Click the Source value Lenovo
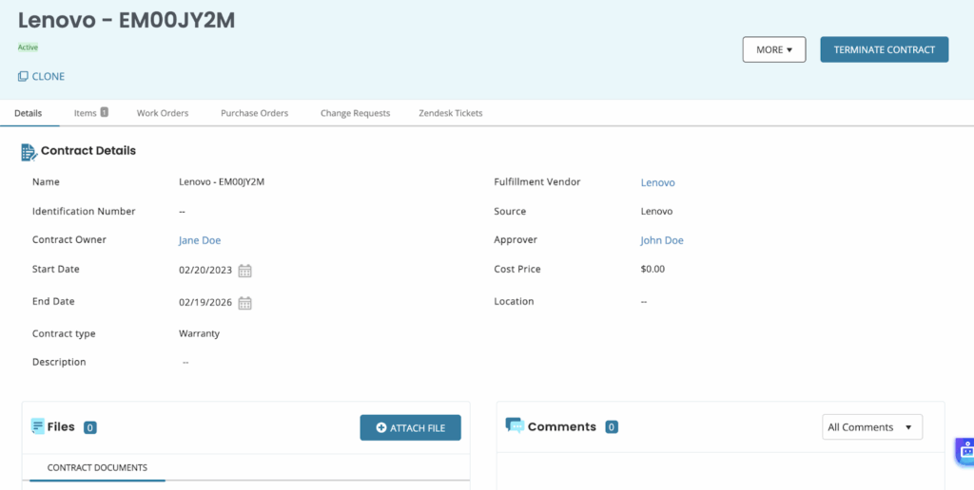The width and height of the screenshot is (974, 490). click(x=656, y=212)
